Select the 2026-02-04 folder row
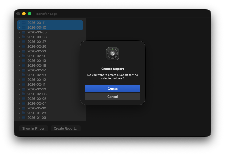 click(36, 104)
